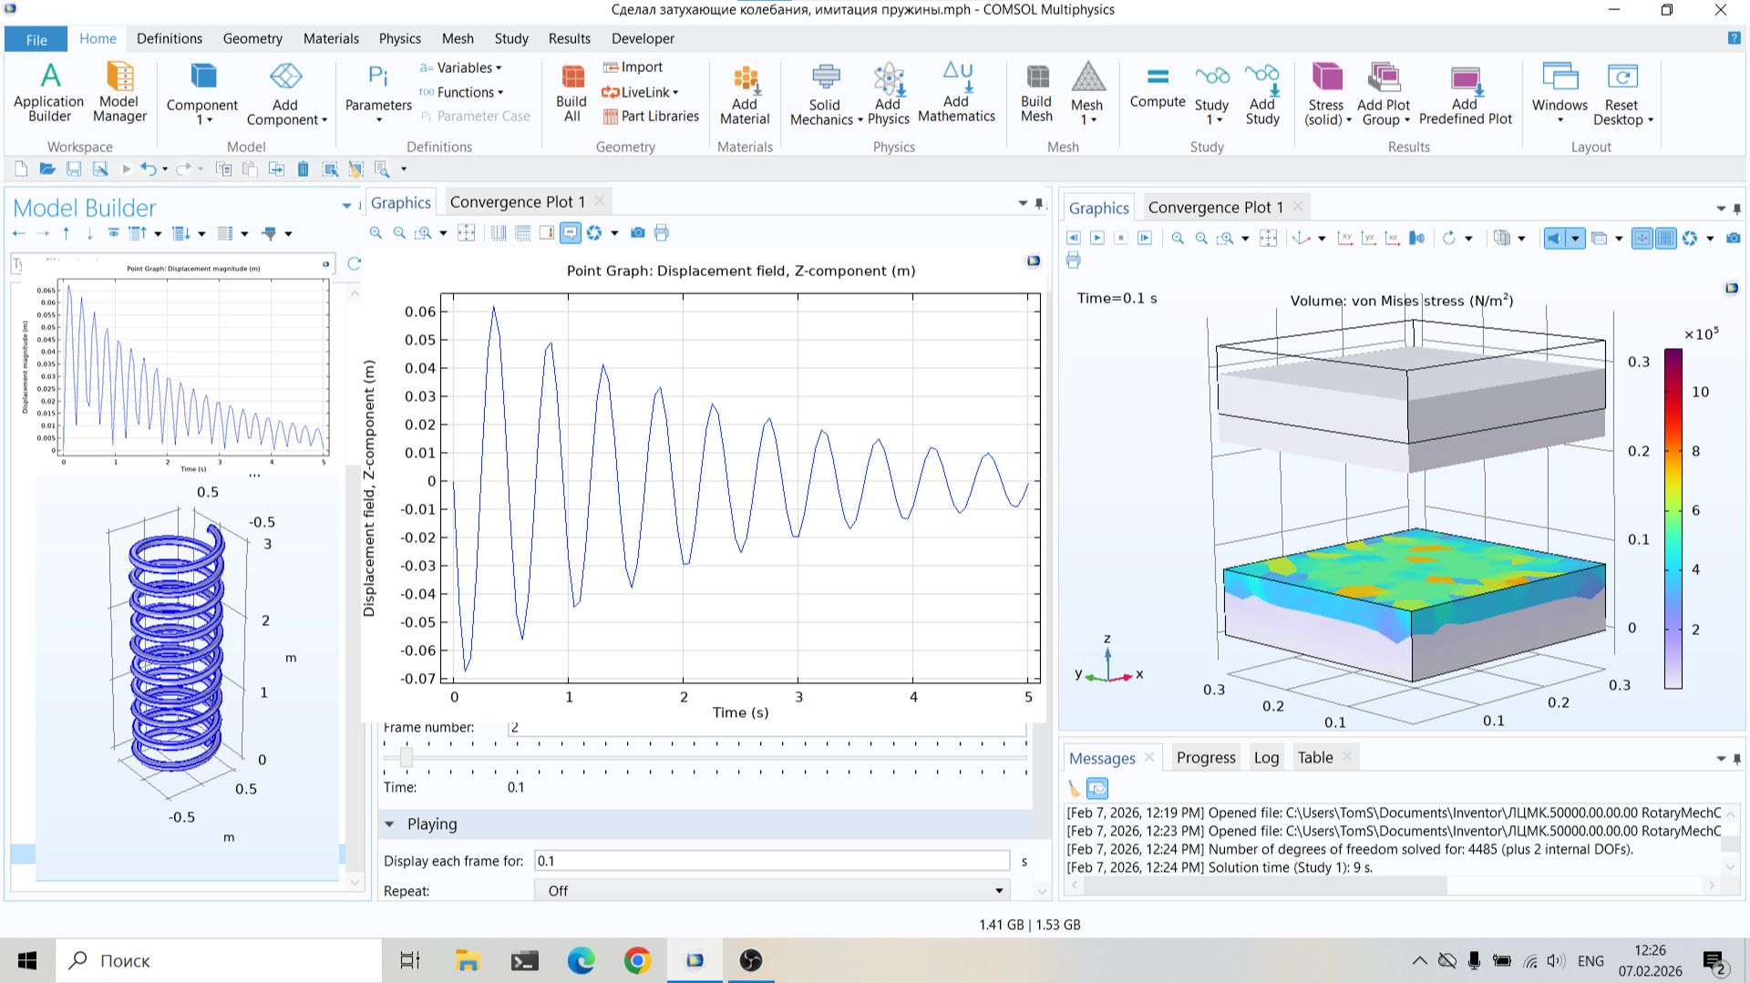Click the Display each frame for input field
The height and width of the screenshot is (983, 1750).
click(x=771, y=860)
